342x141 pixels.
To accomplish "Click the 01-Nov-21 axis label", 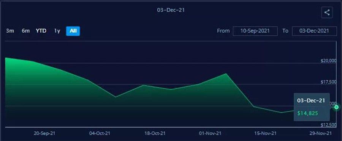I will 210,133.
